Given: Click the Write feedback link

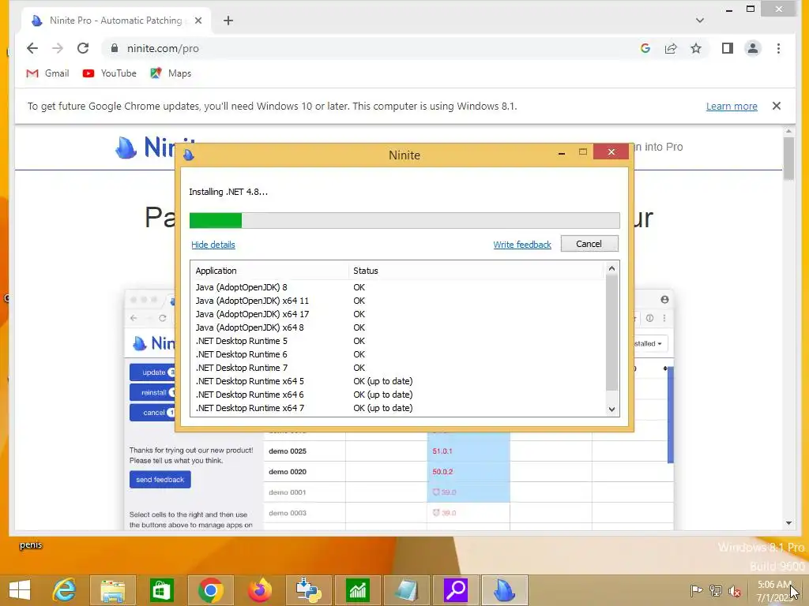Looking at the screenshot, I should [x=522, y=245].
